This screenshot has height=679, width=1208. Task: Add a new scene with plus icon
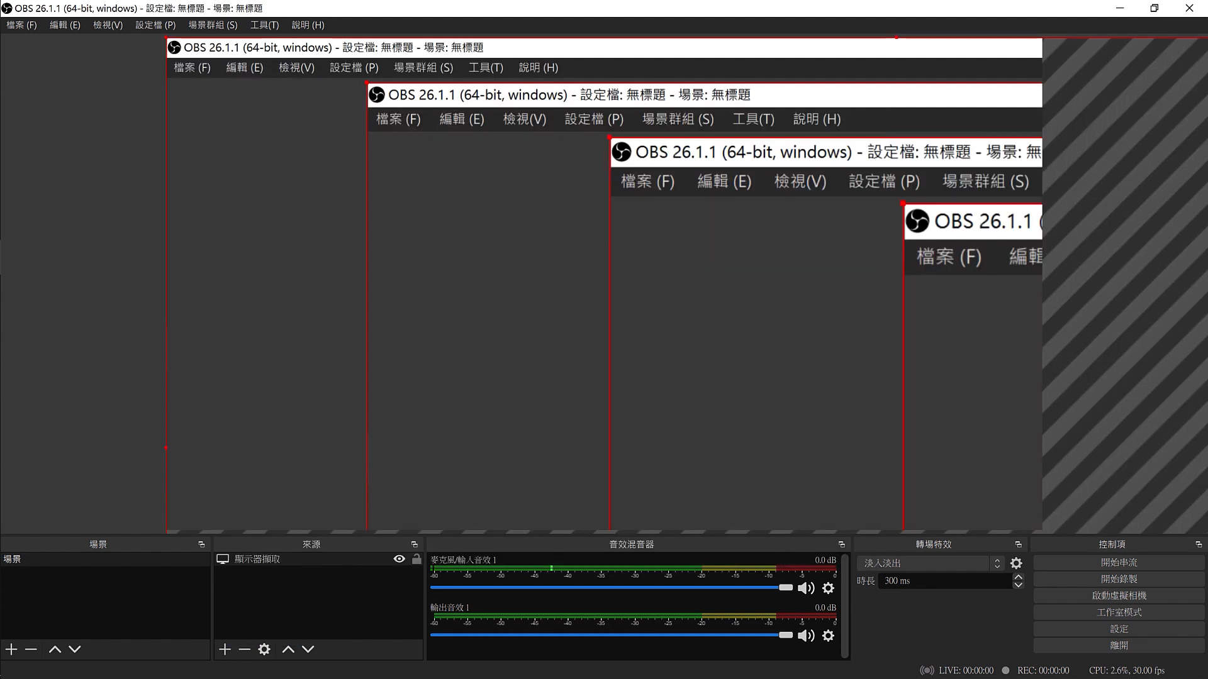[x=11, y=649]
